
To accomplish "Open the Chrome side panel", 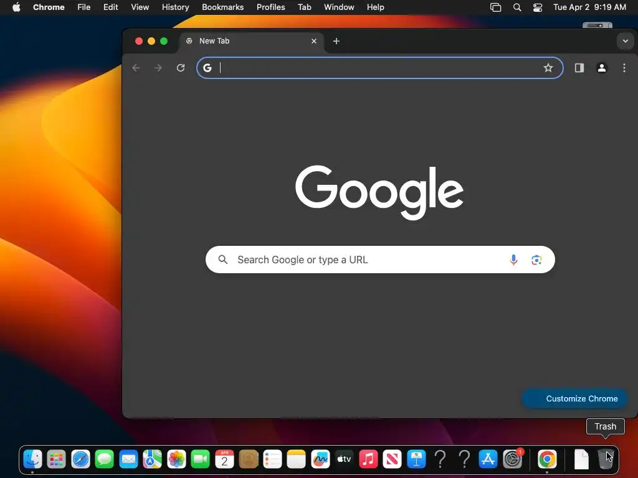I will click(x=579, y=68).
